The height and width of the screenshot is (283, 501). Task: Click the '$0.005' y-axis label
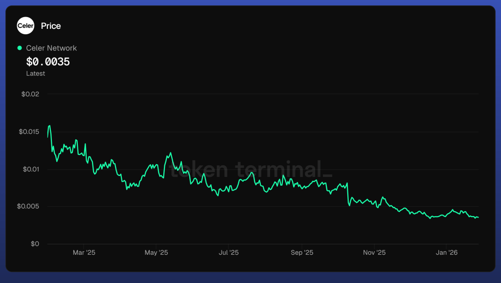[x=28, y=206]
